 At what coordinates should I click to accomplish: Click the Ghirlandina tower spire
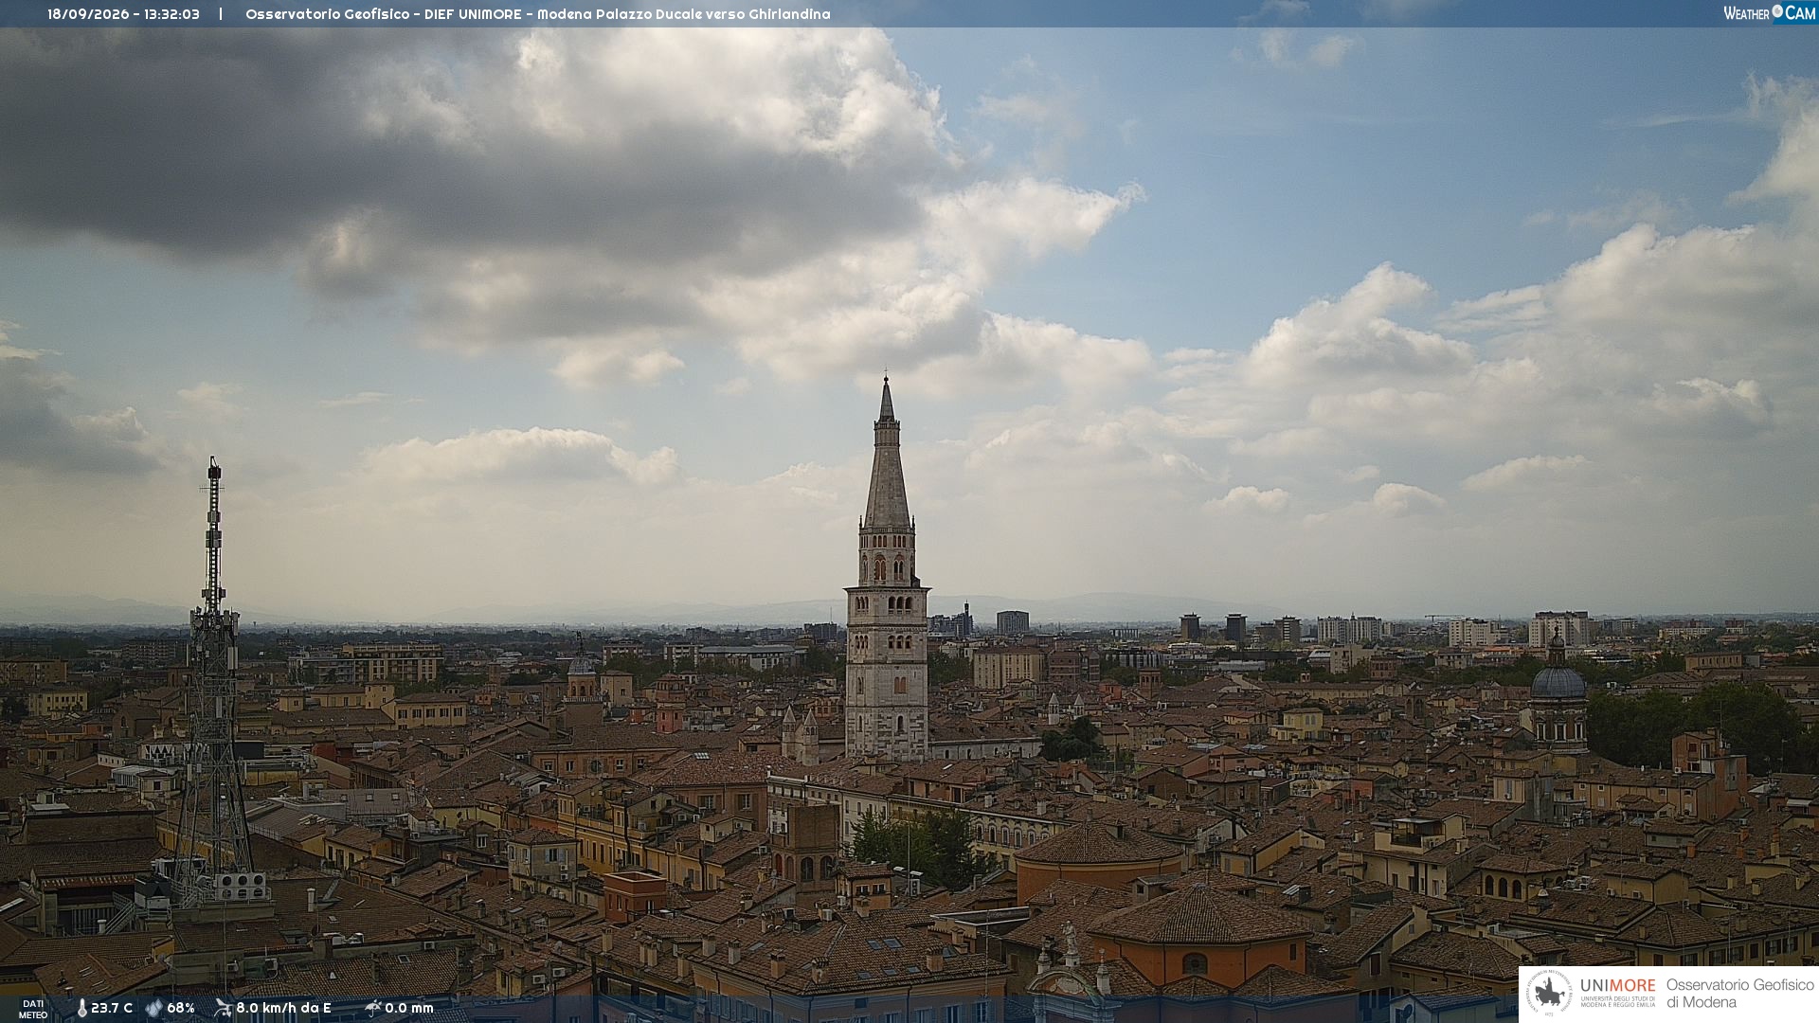pyautogui.click(x=887, y=453)
